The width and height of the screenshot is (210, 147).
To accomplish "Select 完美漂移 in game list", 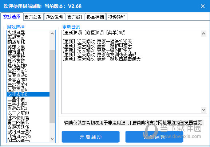I will pos(28,56).
